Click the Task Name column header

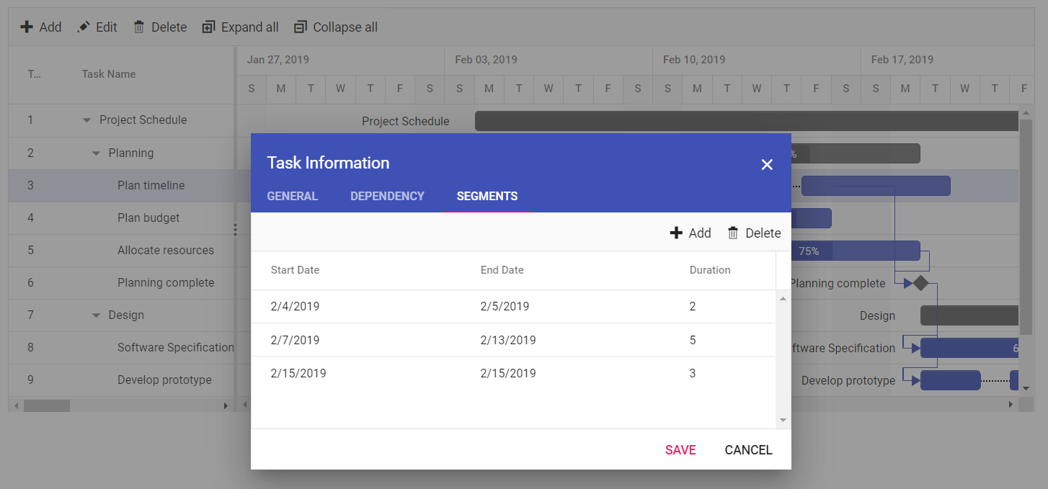click(109, 74)
